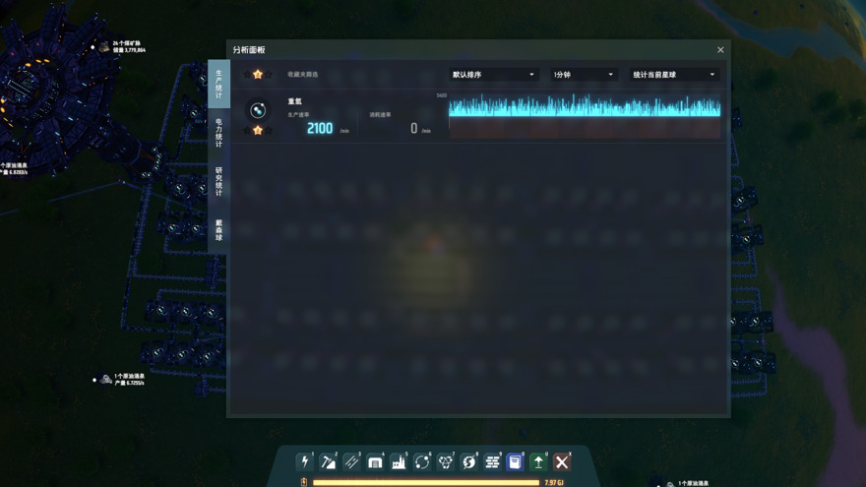Open the 戴森球 statistics tab
Screen dimensions: 866x487
pyautogui.click(x=218, y=231)
